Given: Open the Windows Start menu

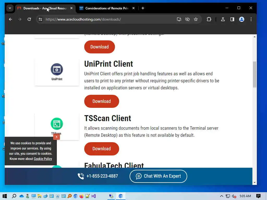Looking at the screenshot, I should [5, 196].
